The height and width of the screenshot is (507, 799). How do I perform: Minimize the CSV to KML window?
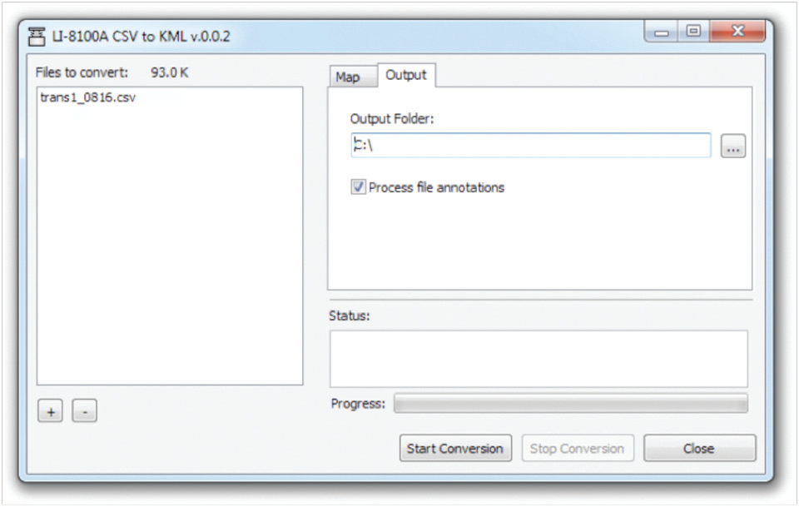[663, 32]
